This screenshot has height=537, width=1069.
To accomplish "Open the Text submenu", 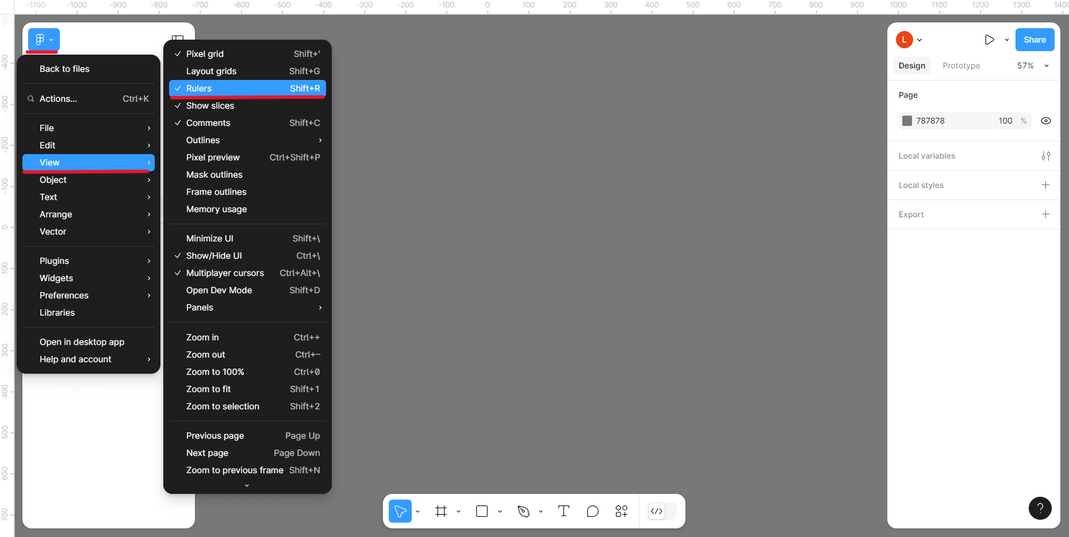I will click(x=89, y=197).
